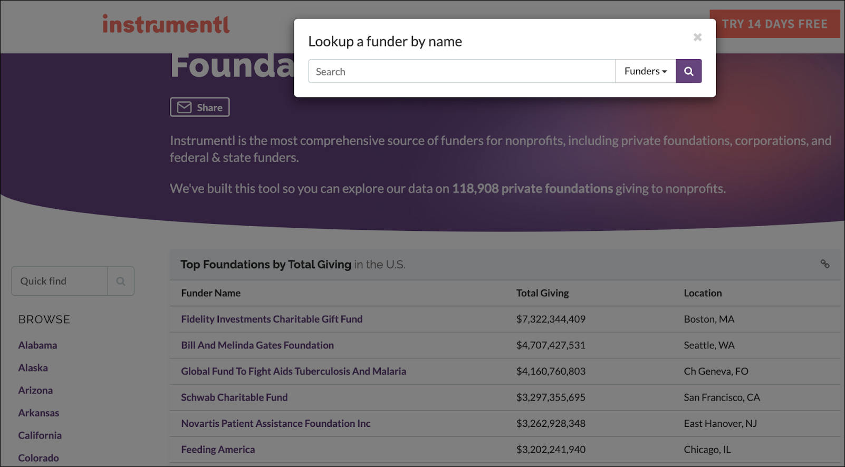Click the Chicago, IL location cell
Image resolution: width=845 pixels, height=467 pixels.
click(x=707, y=450)
